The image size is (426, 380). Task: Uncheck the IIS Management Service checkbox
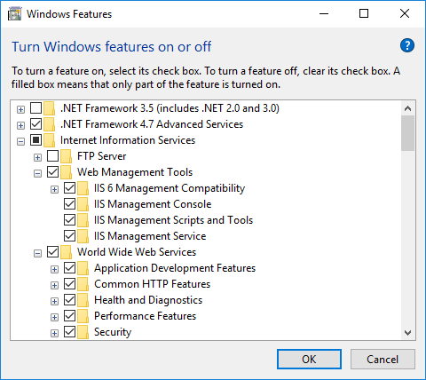pos(69,236)
